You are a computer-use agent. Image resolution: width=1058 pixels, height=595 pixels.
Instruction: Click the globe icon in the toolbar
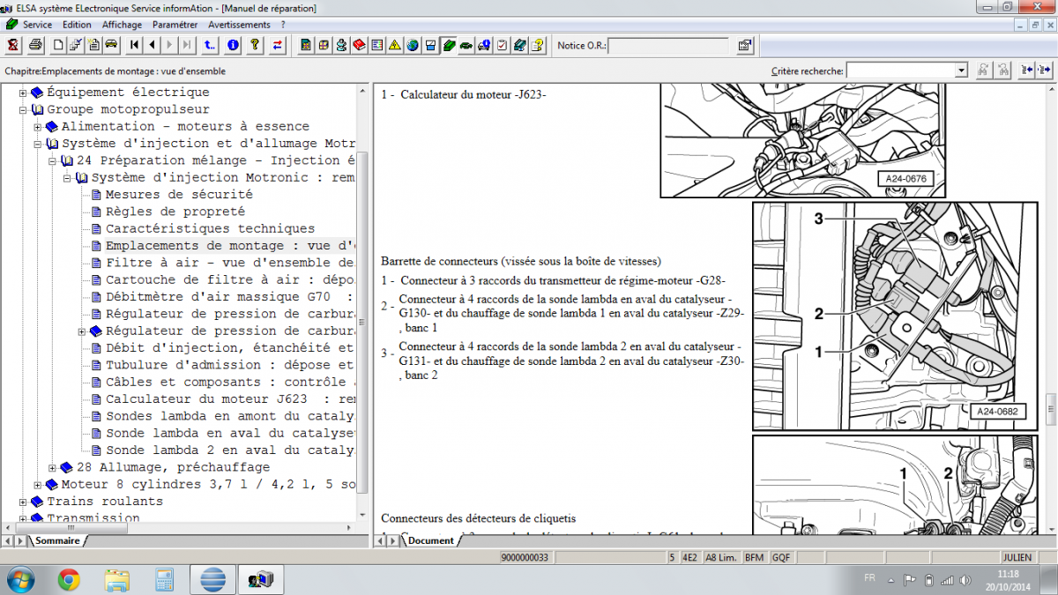point(413,45)
